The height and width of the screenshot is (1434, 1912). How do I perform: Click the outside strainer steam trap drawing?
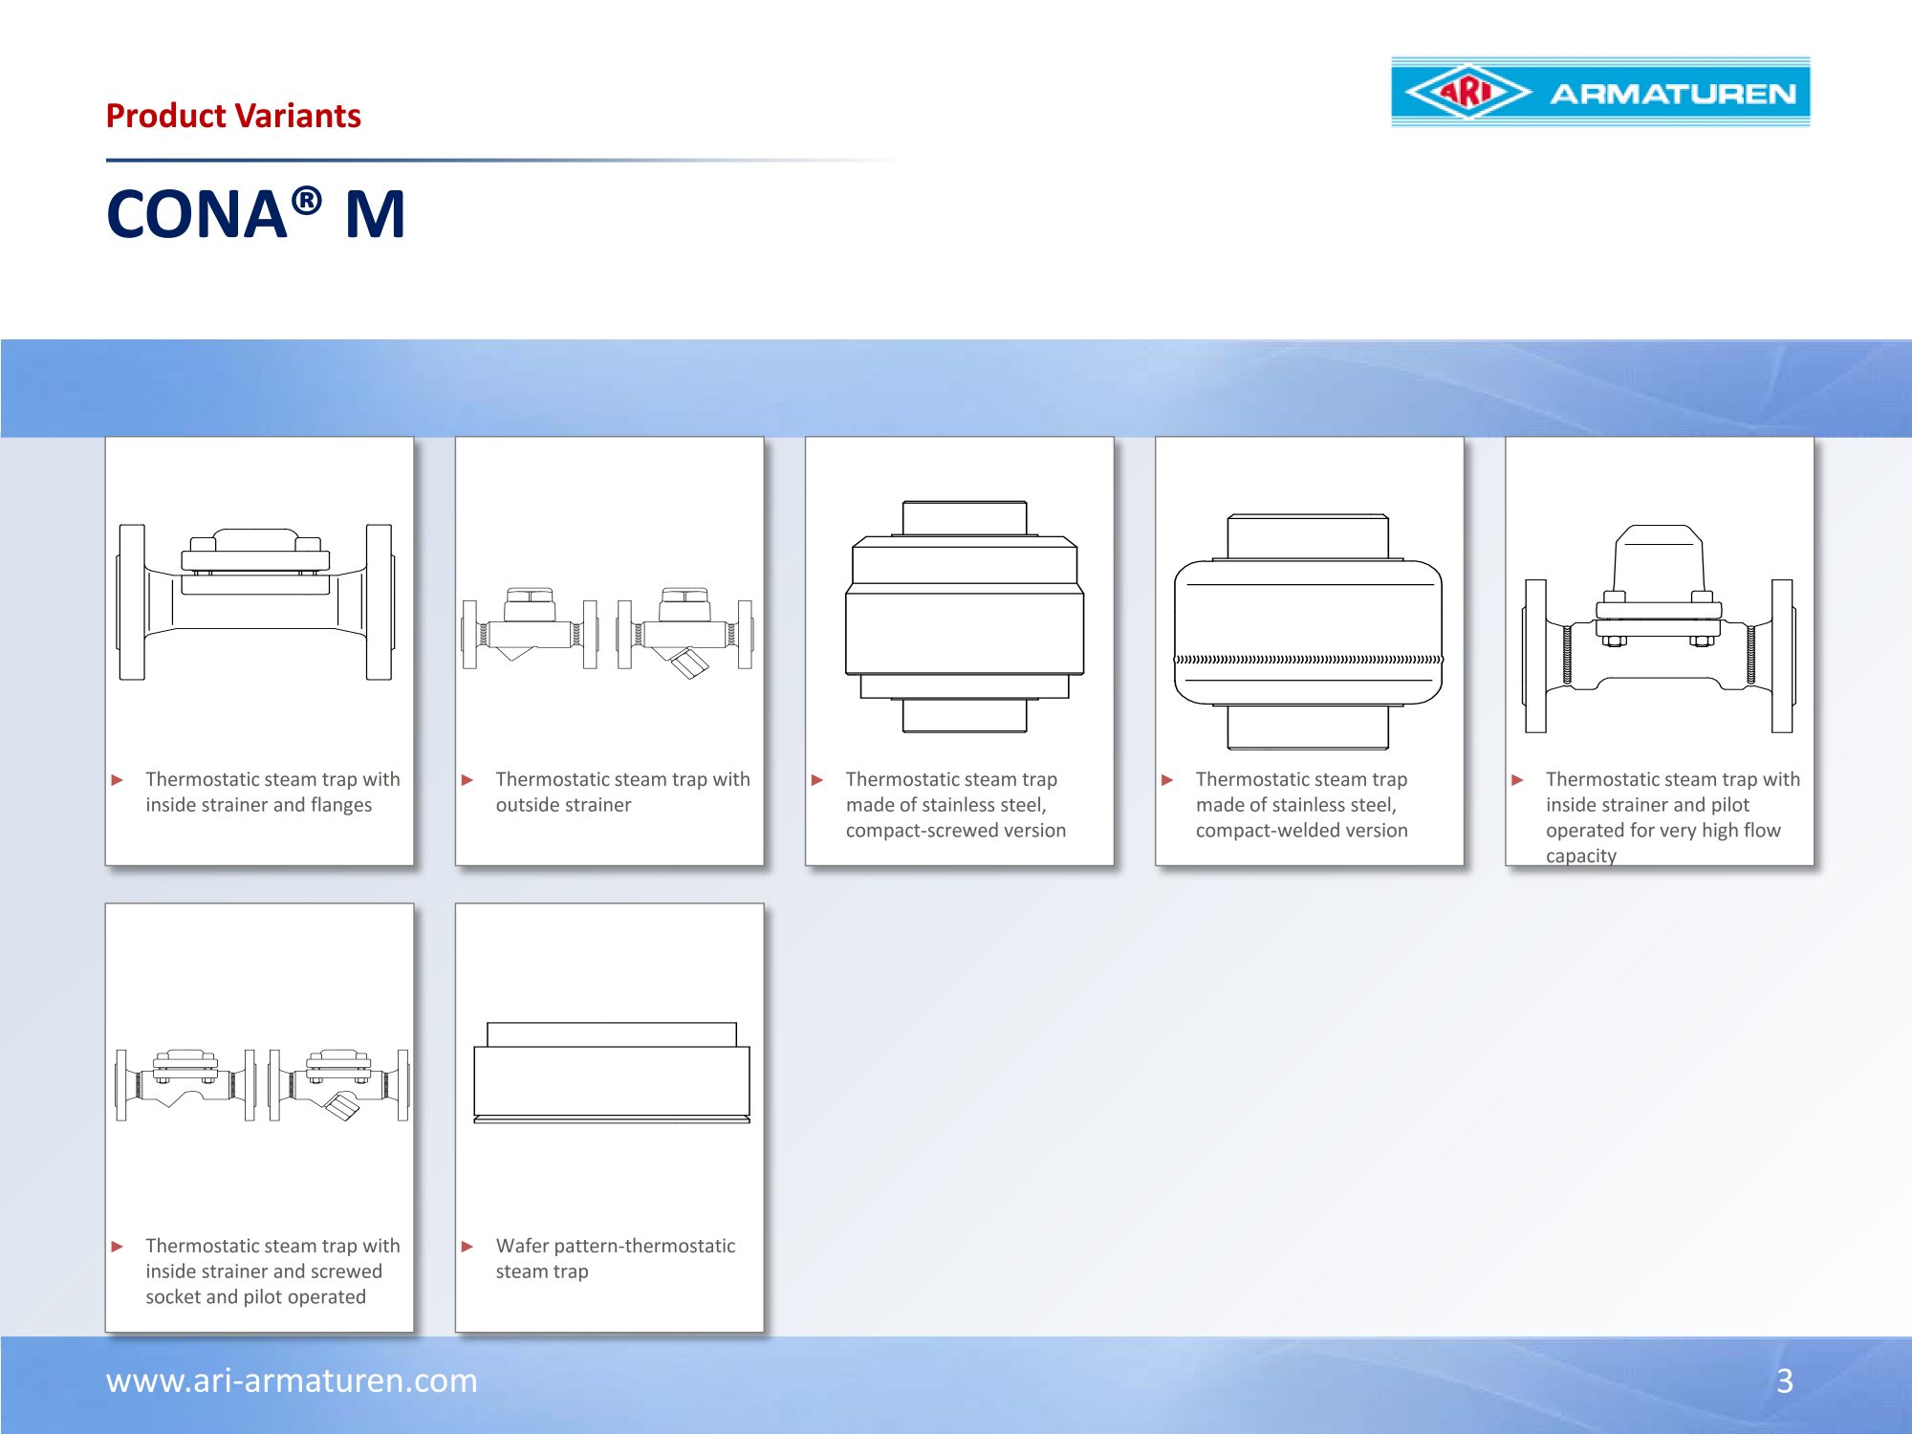608,633
